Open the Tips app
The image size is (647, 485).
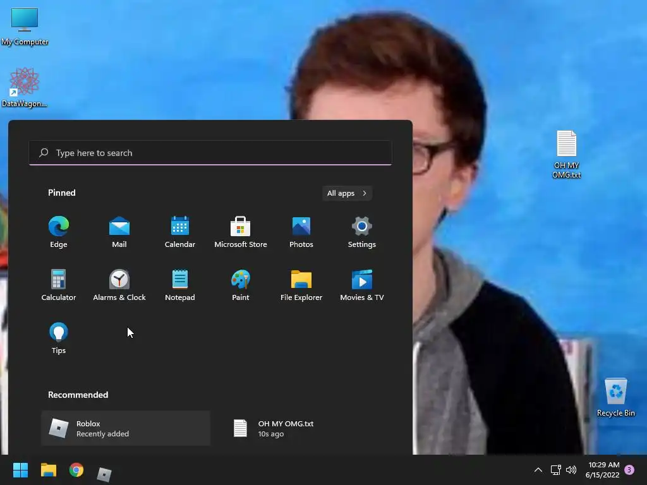pos(59,338)
